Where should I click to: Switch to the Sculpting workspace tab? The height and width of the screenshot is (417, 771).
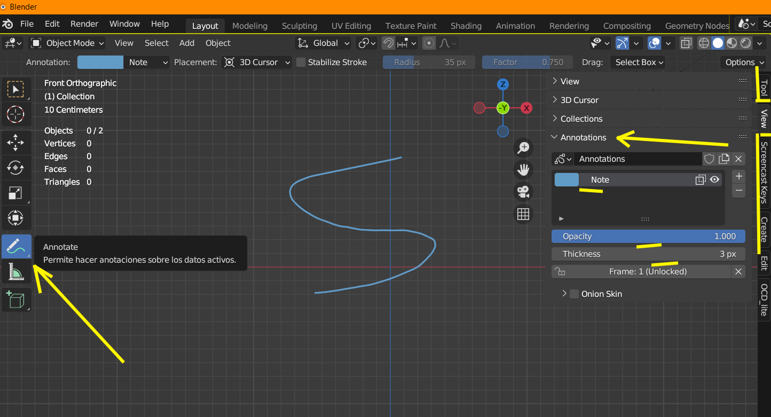(300, 26)
